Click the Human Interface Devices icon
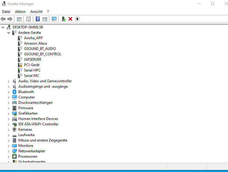Viewport: 228px width, 172px height. 14,119
